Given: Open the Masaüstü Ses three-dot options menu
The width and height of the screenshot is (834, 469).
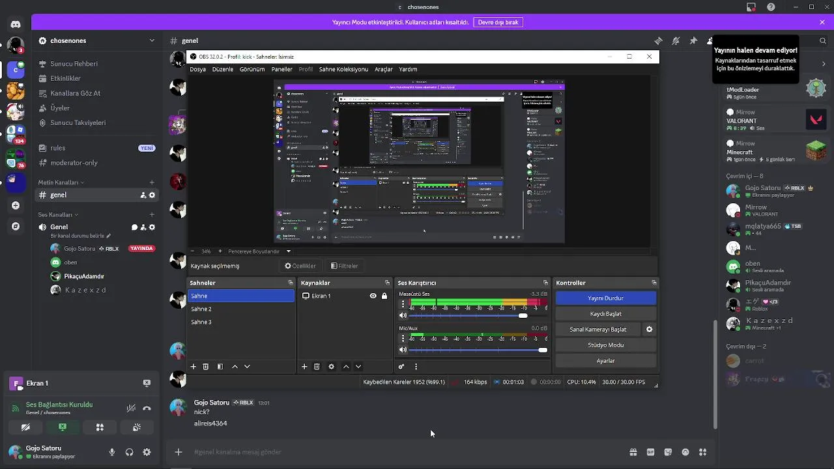Looking at the screenshot, I should coord(403,304).
